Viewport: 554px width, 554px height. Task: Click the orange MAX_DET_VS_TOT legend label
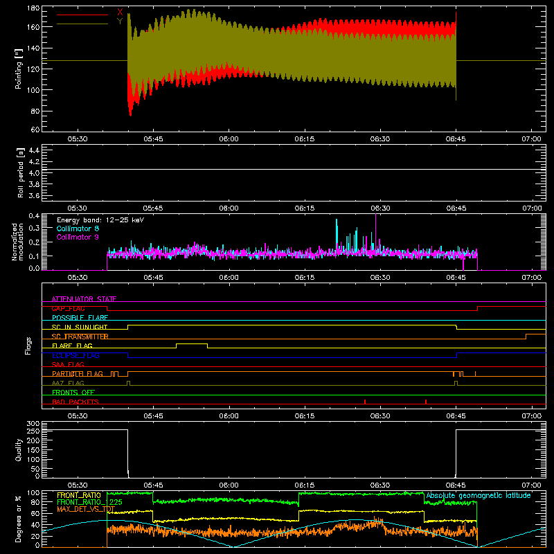[x=86, y=509]
